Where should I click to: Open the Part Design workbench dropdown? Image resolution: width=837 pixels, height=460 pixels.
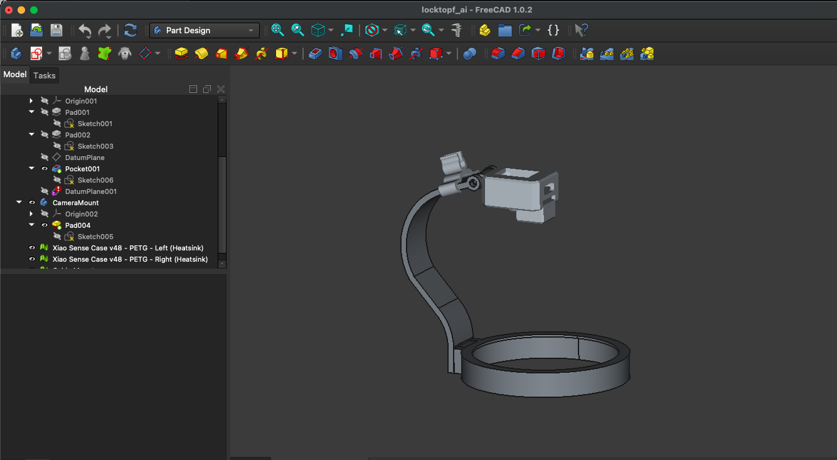[x=205, y=30]
